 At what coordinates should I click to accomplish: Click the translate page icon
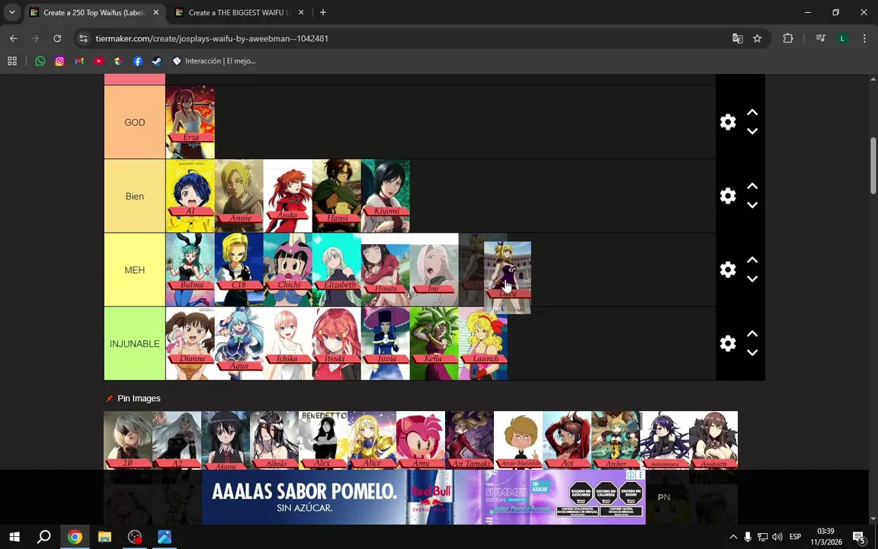tap(738, 38)
